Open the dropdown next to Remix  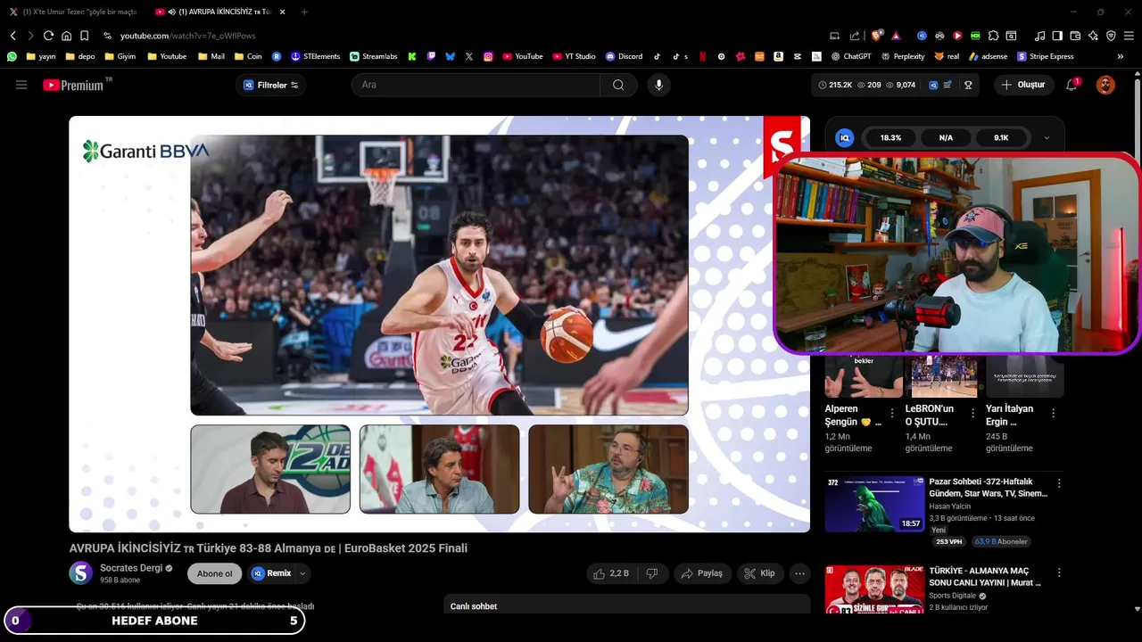tap(303, 573)
